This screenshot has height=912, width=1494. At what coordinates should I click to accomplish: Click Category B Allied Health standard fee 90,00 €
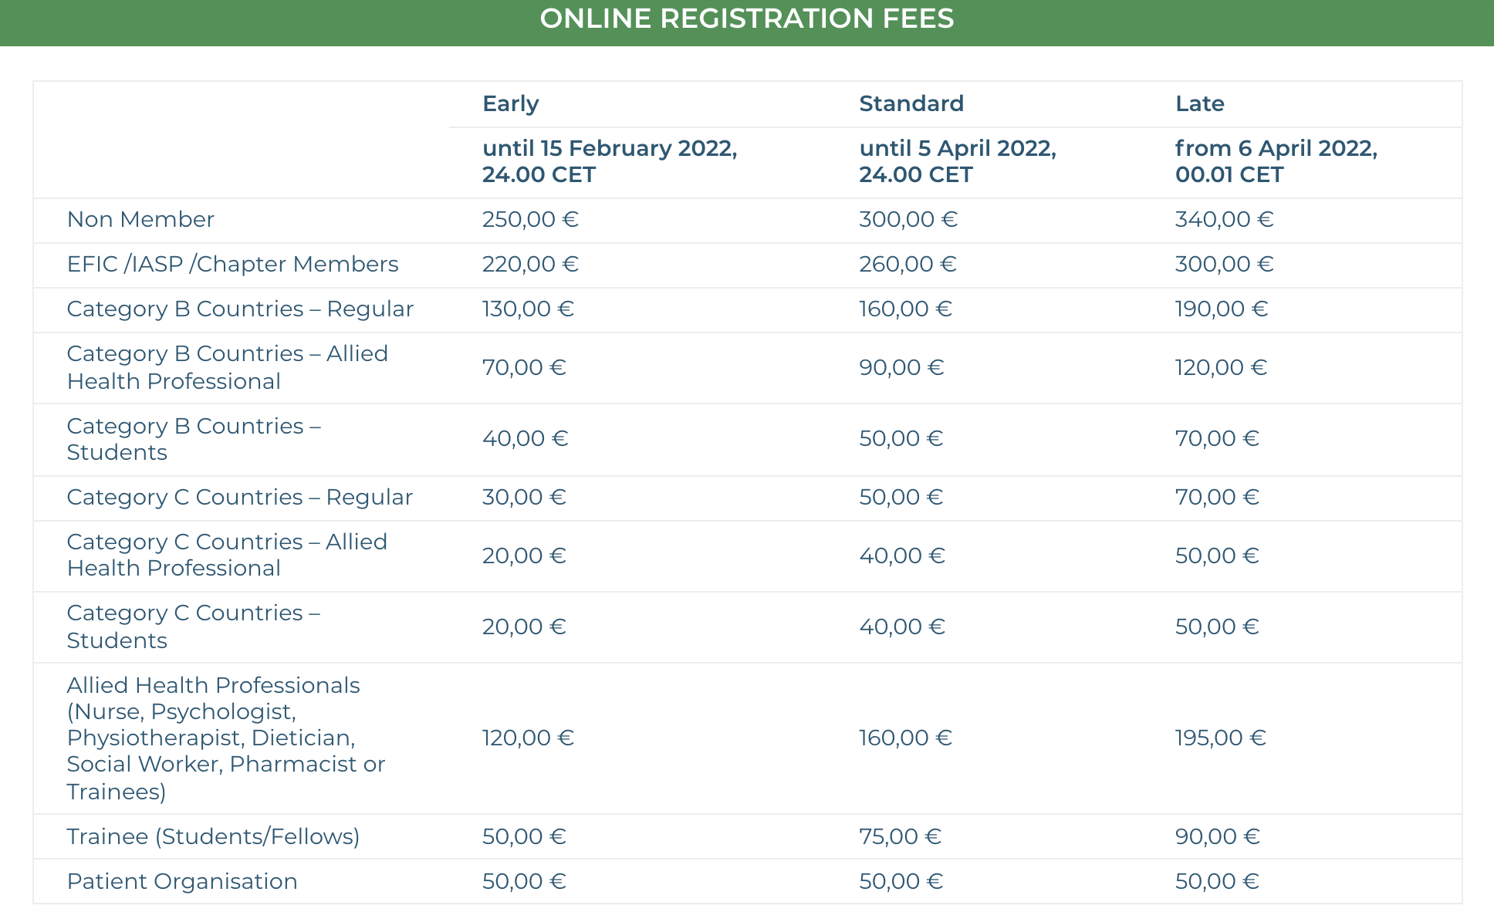tap(901, 367)
